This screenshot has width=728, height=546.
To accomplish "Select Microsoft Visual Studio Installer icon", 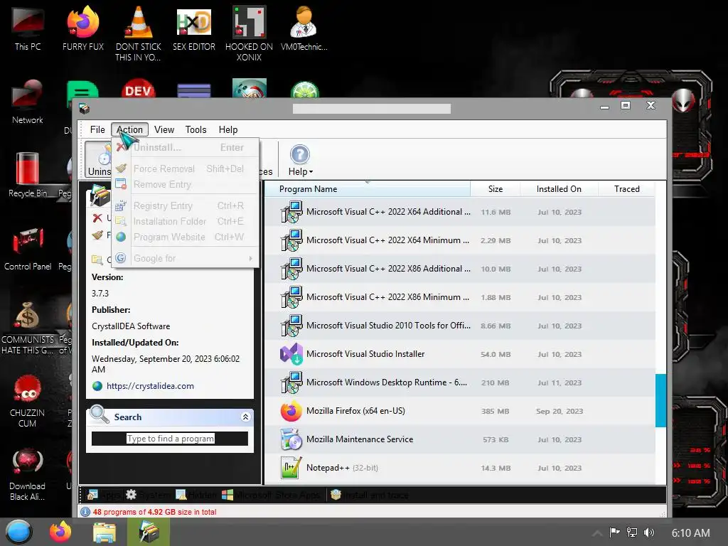I will (x=291, y=354).
